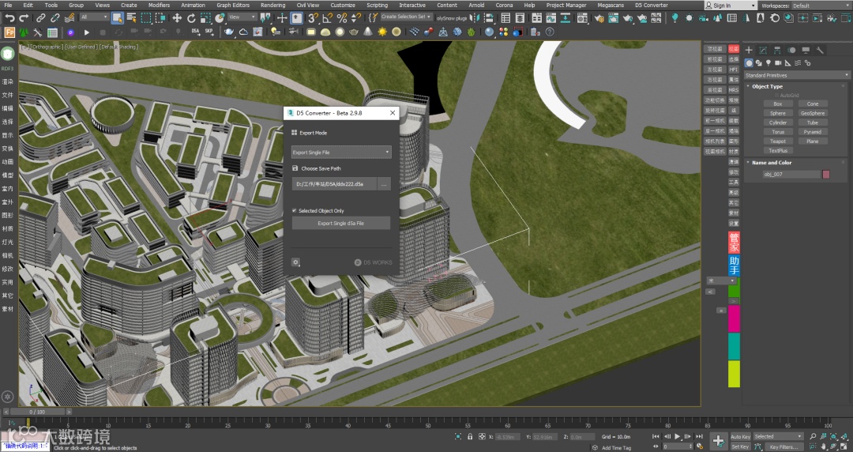Select the Move tool in the toolbar
The width and height of the screenshot is (853, 452).
click(x=177, y=17)
